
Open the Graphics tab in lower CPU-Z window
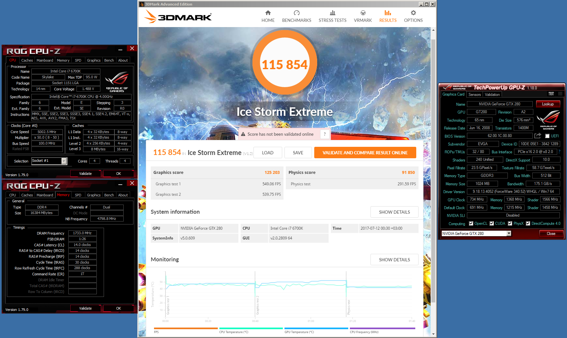pos(94,195)
